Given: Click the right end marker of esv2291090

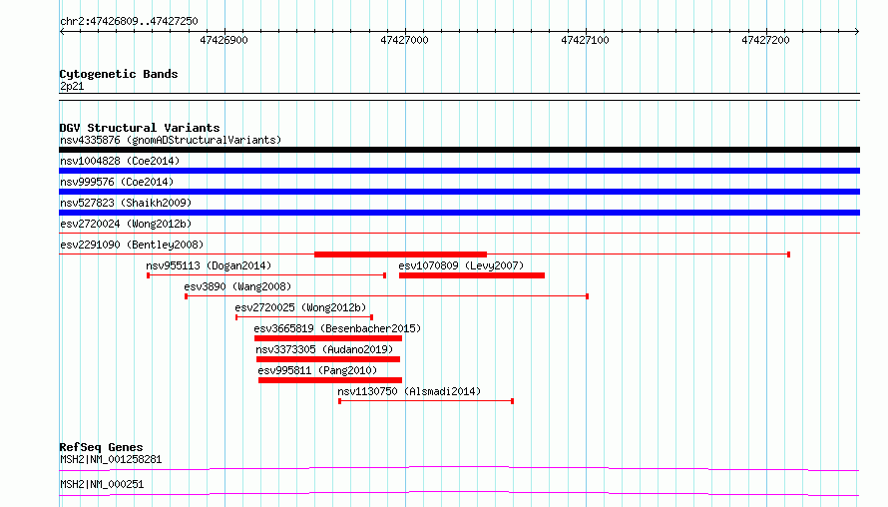Looking at the screenshot, I should pyautogui.click(x=788, y=254).
